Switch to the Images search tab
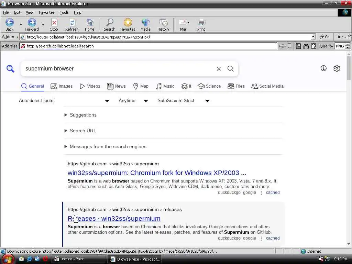Image resolution: width=352 pixels, height=264 pixels. 62,86
